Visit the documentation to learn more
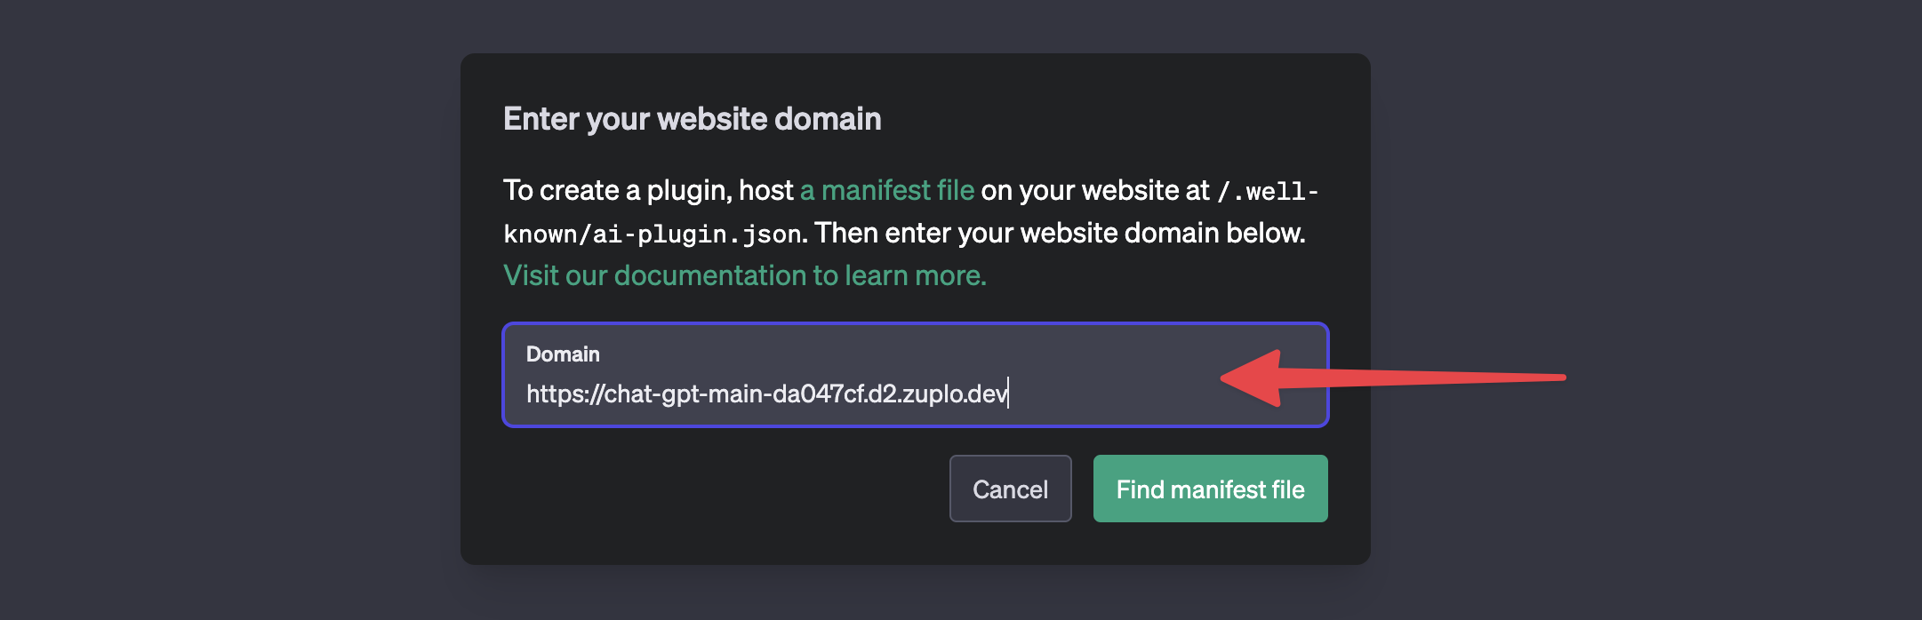This screenshot has height=620, width=1922. click(x=744, y=275)
